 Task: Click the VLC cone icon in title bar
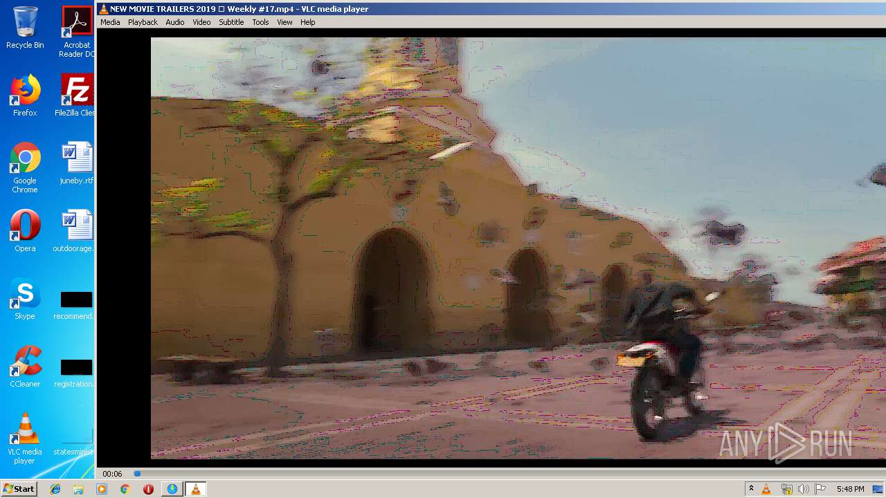click(104, 9)
